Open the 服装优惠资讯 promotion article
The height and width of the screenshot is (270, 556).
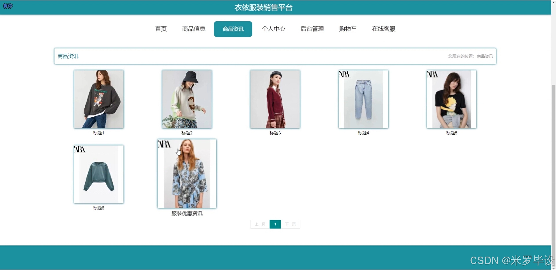187,174
